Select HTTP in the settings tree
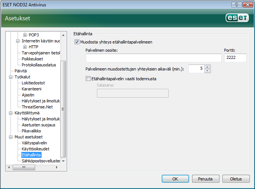The width and height of the screenshot is (255, 189). 33,47
